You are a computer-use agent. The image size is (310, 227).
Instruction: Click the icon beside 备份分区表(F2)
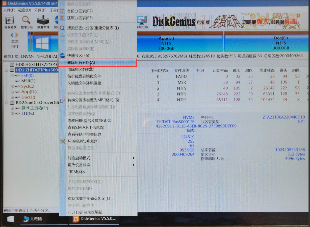pos(62,11)
